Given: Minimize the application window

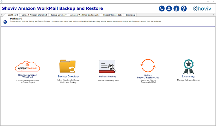Looking at the screenshot, I should pos(202,2).
